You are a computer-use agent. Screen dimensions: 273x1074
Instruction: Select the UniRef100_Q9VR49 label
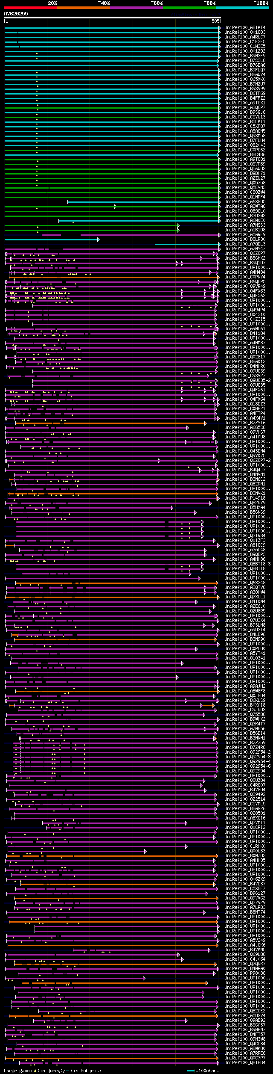point(245,287)
